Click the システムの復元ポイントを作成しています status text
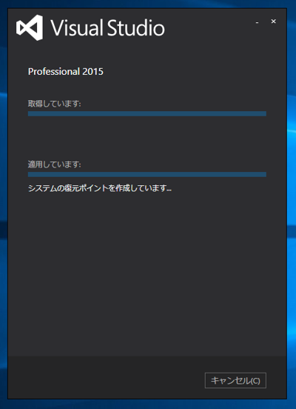Image resolution: width=296 pixels, height=409 pixels. click(100, 188)
